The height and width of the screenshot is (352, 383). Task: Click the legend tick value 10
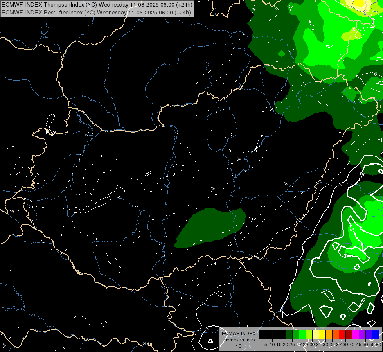point(272,345)
